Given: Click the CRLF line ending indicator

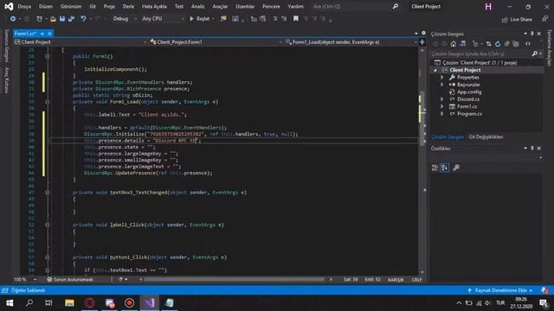Looking at the screenshot, I should click(x=416, y=280).
